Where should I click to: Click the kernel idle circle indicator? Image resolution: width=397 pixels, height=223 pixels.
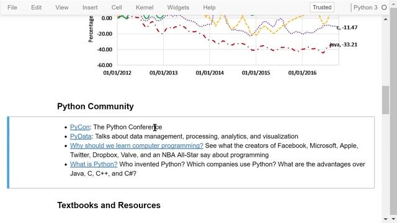point(384,7)
